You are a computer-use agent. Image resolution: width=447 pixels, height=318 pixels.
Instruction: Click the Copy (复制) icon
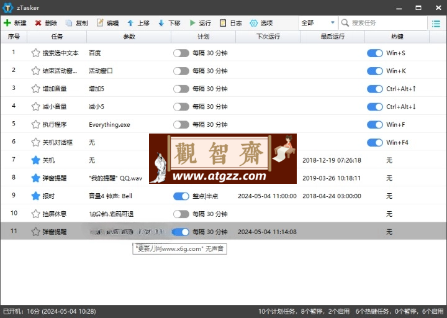click(x=69, y=23)
